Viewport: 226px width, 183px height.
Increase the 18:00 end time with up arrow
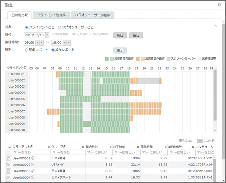pos(69,43)
